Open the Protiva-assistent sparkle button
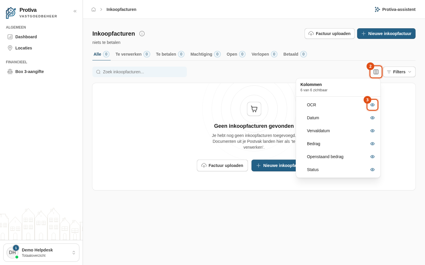 point(395,9)
